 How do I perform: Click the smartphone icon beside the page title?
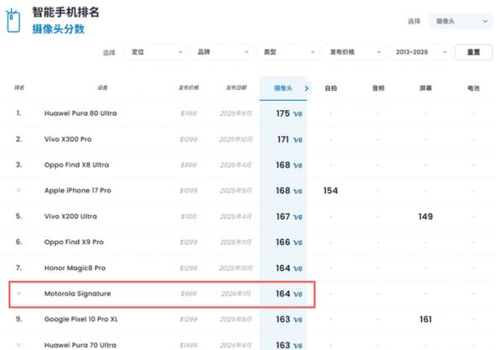tap(13, 20)
